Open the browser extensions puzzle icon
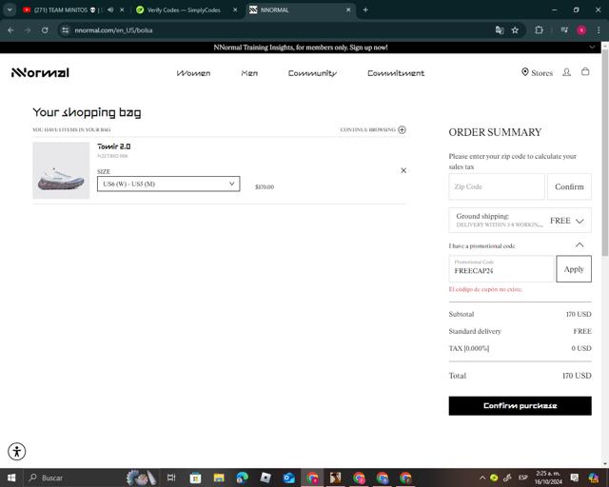The width and height of the screenshot is (609, 487). point(539,30)
